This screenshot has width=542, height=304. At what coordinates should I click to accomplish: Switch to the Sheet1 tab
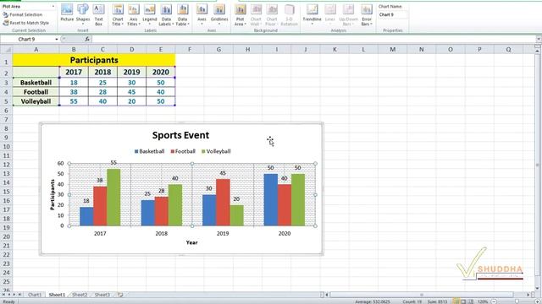coord(57,295)
